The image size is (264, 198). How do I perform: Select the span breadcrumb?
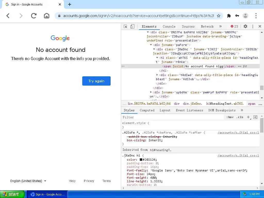click(x=252, y=104)
